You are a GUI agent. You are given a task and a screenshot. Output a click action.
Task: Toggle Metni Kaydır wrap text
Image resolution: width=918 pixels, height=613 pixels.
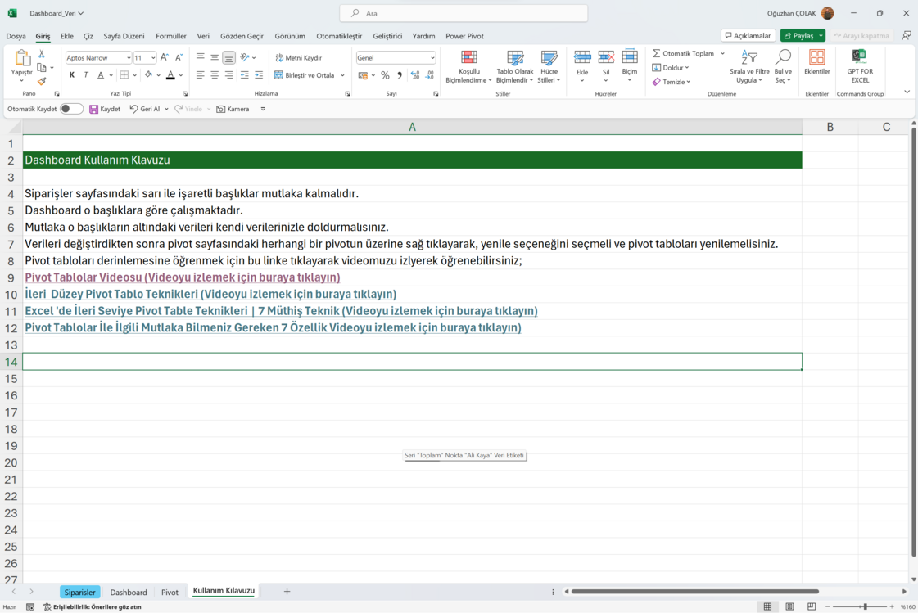click(x=299, y=58)
